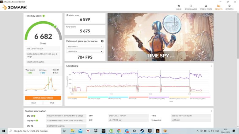Toggle the GPU Clock Frequency legend item

click(x=200, y=98)
